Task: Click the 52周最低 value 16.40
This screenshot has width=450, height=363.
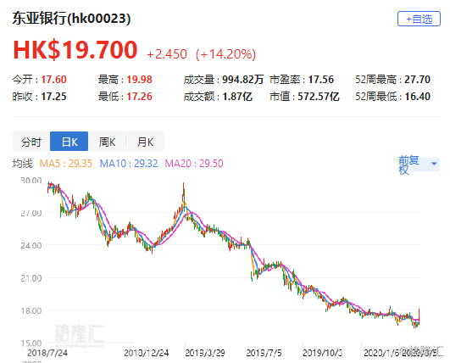Action: click(417, 97)
